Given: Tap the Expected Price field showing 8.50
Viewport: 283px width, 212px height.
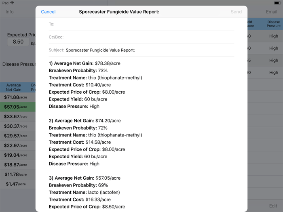Looking at the screenshot, I should click(18, 42).
